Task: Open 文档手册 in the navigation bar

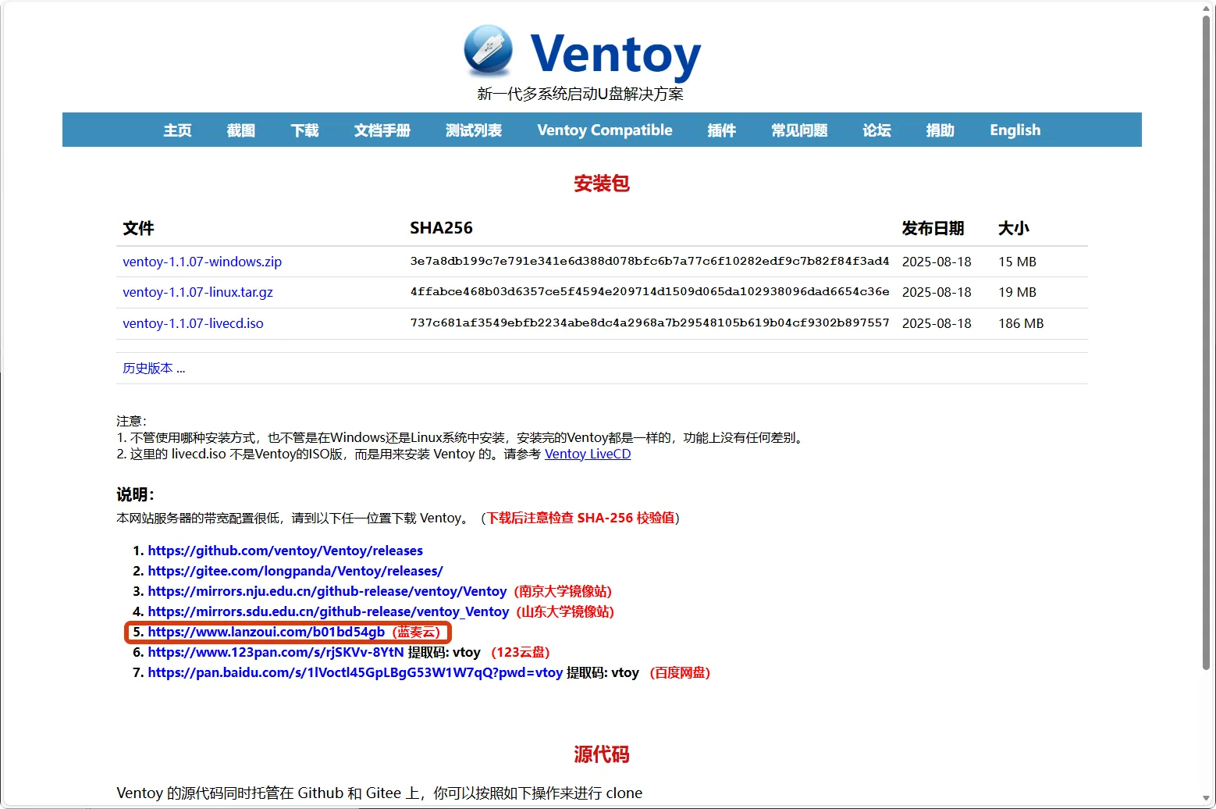Action: pos(382,130)
